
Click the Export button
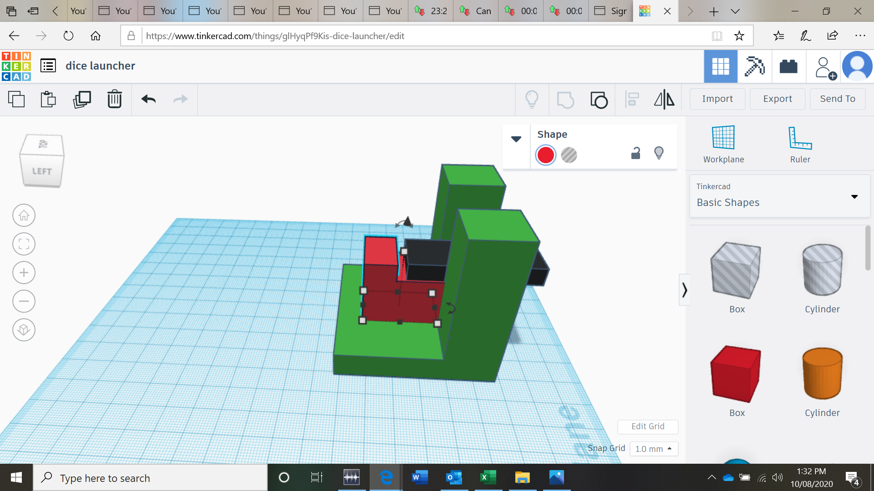(x=777, y=99)
